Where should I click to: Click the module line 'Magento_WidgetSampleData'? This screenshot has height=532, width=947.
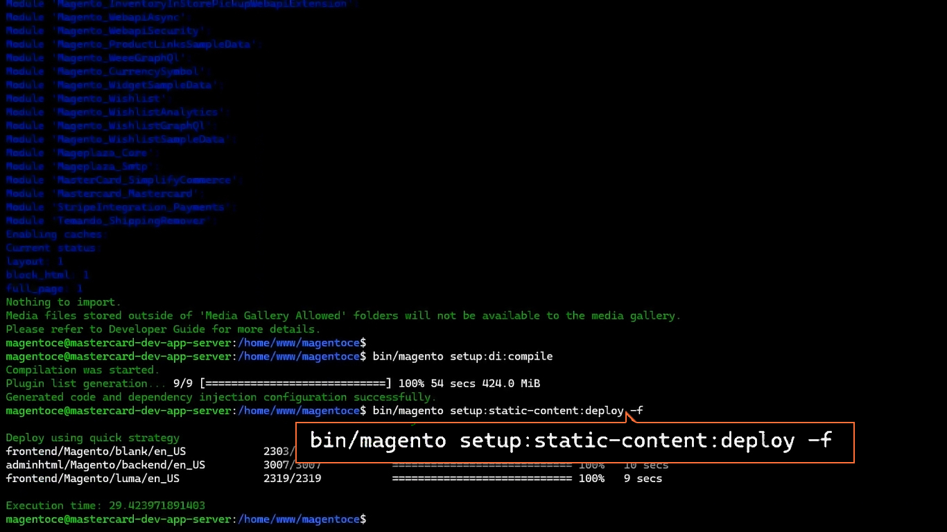pos(114,85)
